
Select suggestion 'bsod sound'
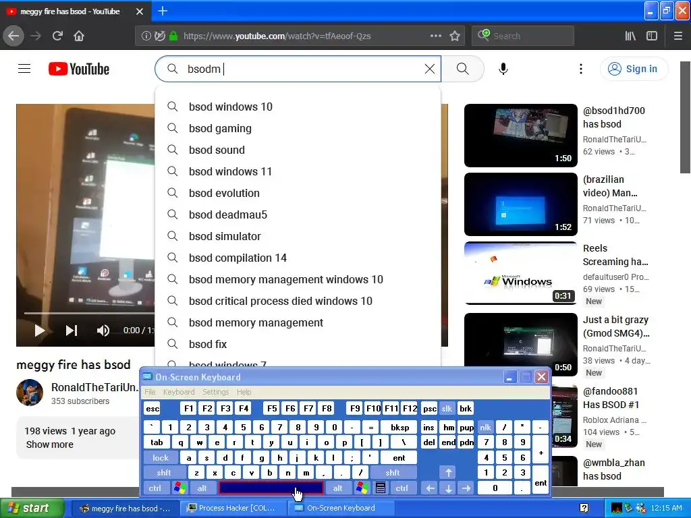click(x=298, y=150)
